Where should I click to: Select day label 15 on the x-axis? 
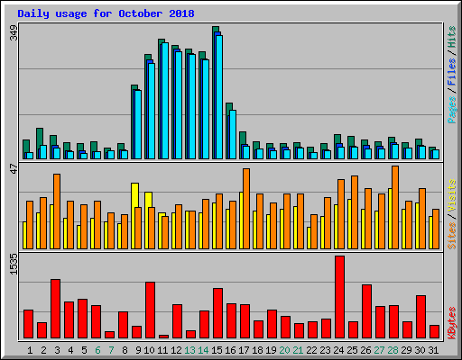coord(217,350)
